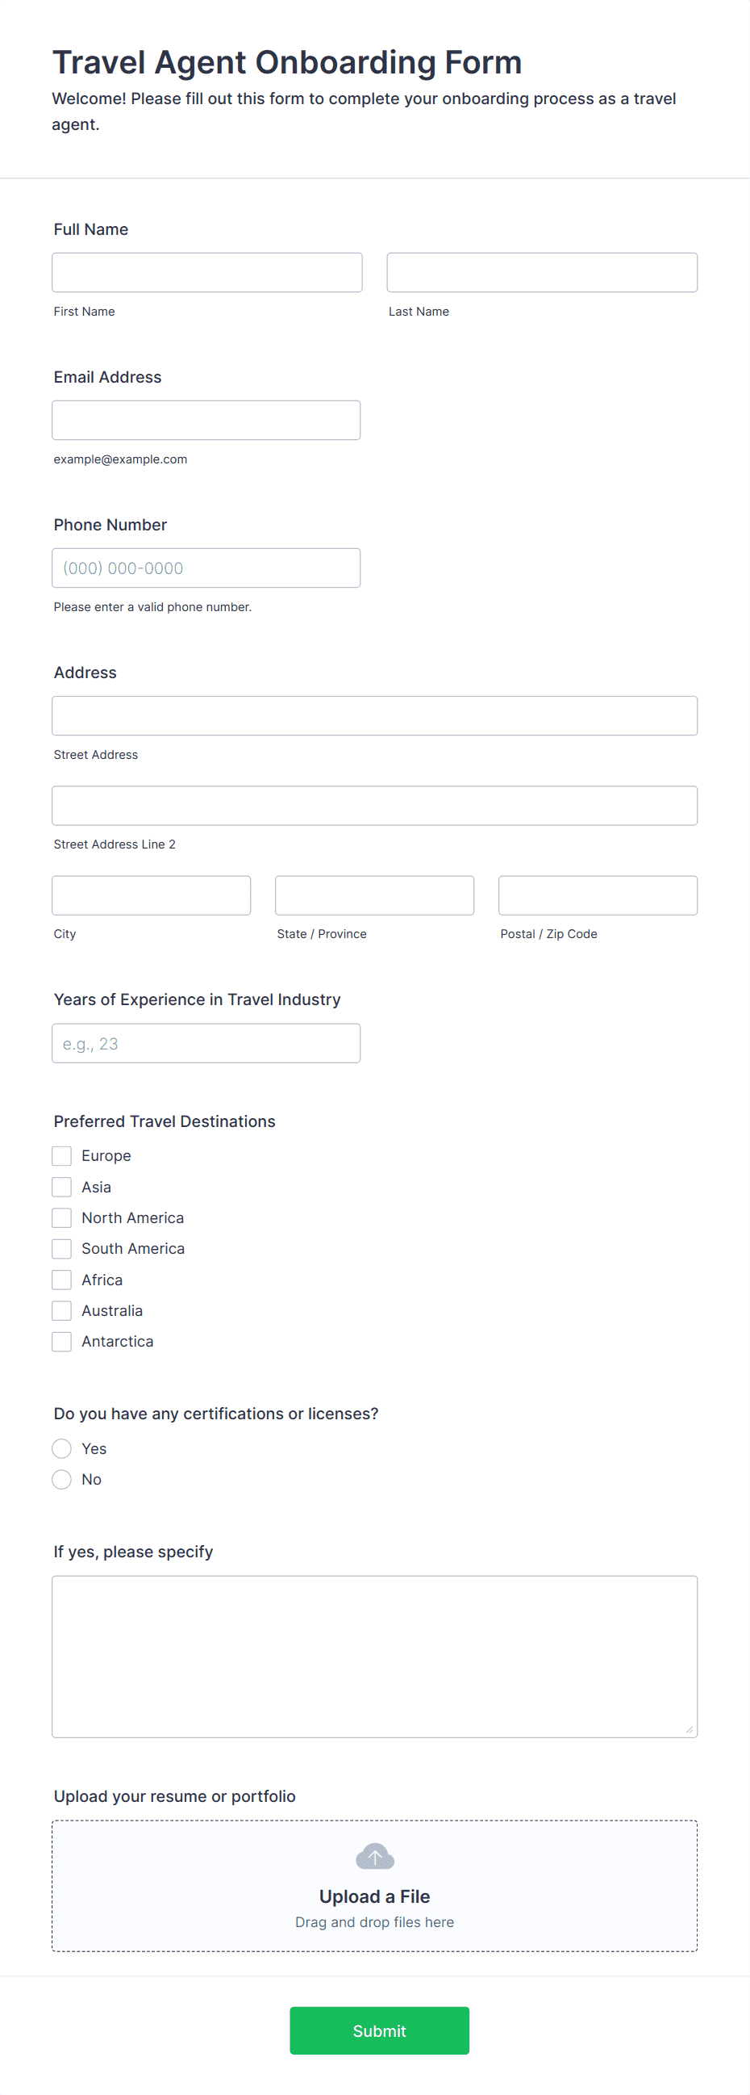This screenshot has width=750, height=2095.
Task: Check the Africa option
Action: coord(62,1280)
